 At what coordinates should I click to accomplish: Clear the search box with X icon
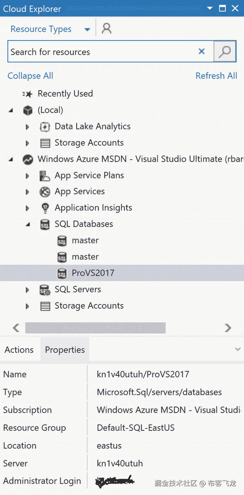202,51
